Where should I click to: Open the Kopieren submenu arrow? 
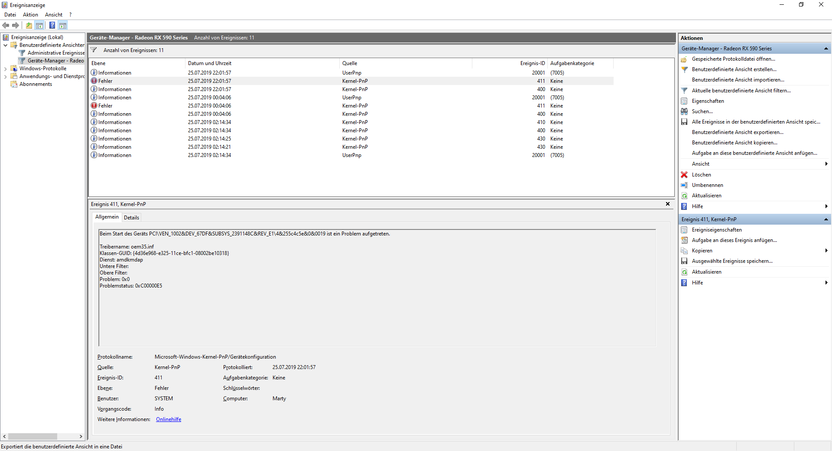826,251
